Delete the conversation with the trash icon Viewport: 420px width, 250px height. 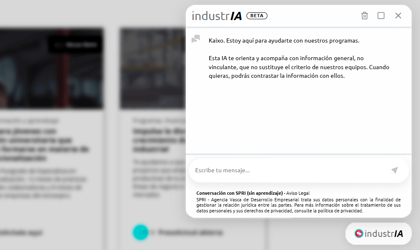tap(364, 16)
